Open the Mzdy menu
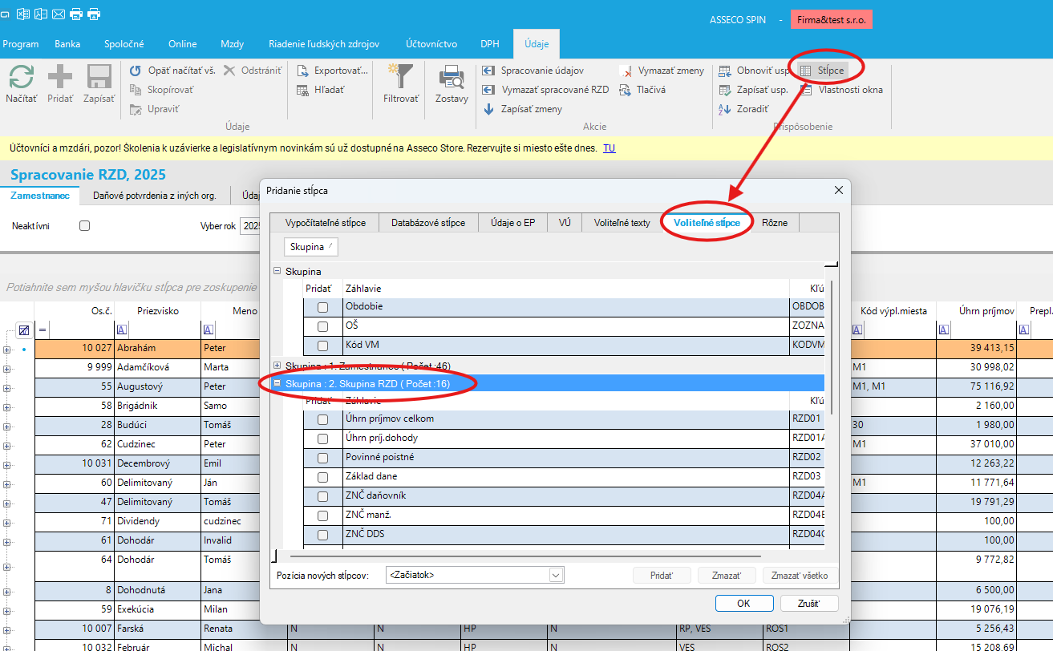 [x=232, y=44]
